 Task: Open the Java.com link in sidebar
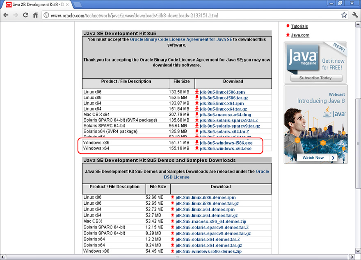coord(300,35)
